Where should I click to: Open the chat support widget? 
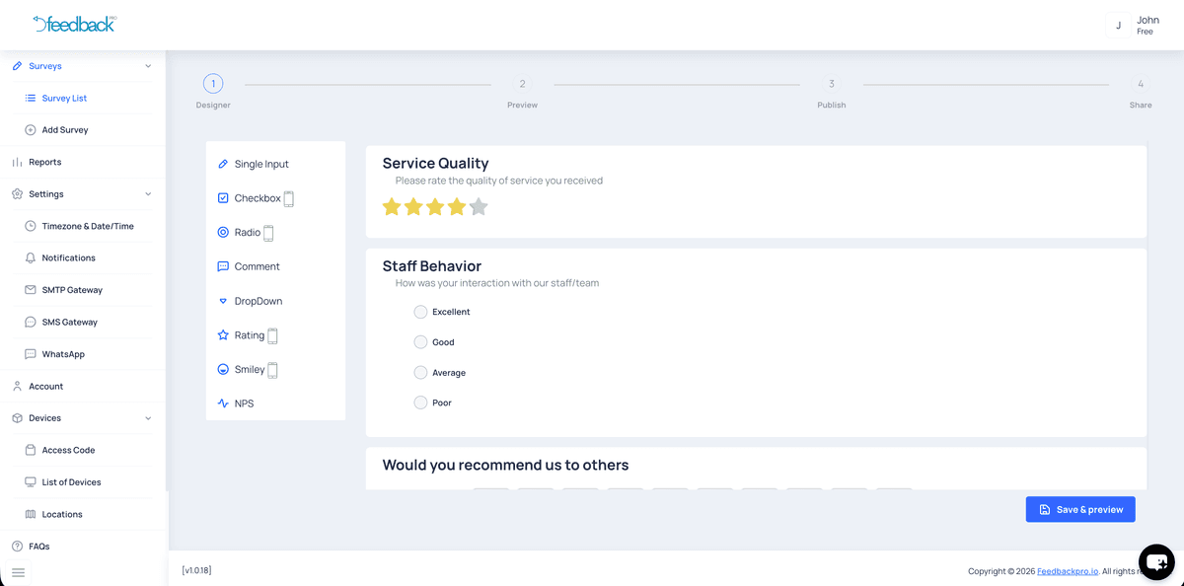(1155, 561)
